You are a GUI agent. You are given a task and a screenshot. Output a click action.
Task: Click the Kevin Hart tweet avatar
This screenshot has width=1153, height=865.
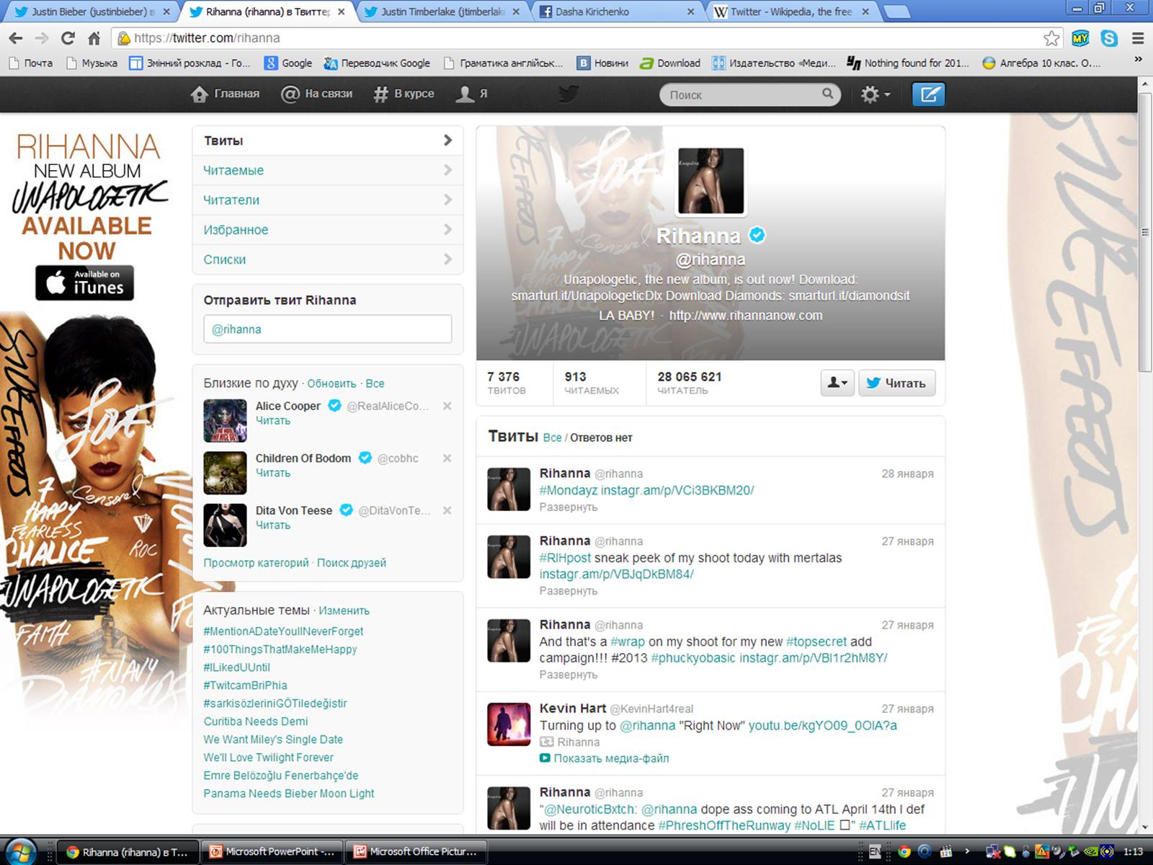[509, 724]
